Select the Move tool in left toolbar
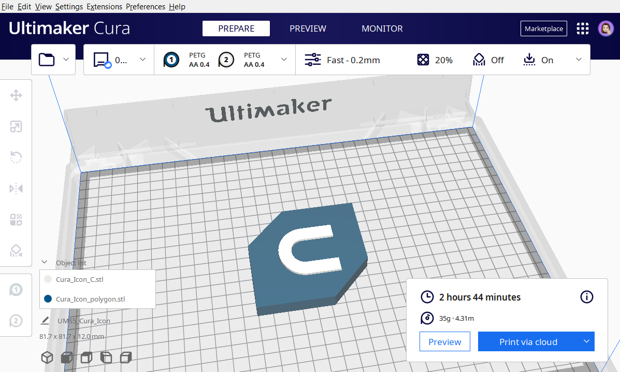This screenshot has height=372, width=620. (16, 95)
